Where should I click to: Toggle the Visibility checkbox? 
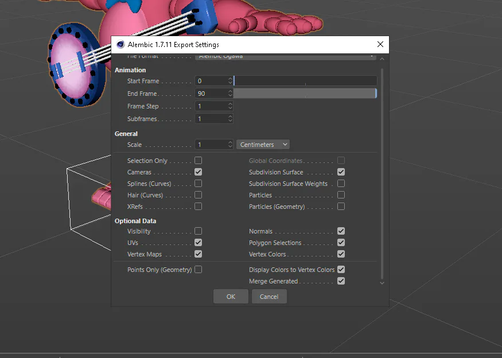[x=198, y=231]
